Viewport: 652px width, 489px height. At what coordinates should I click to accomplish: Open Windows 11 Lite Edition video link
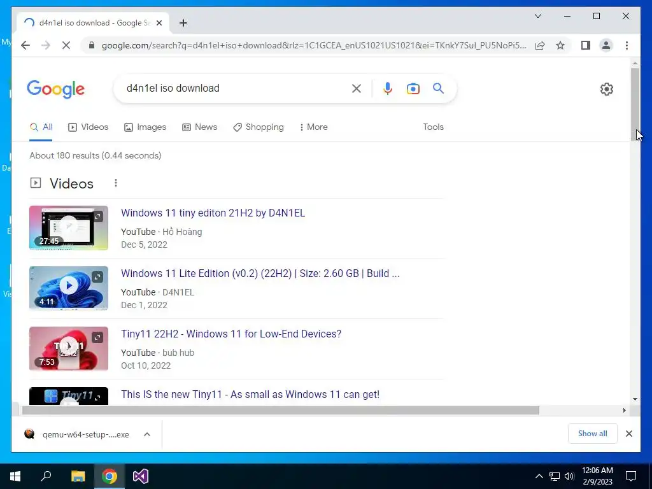260,273
